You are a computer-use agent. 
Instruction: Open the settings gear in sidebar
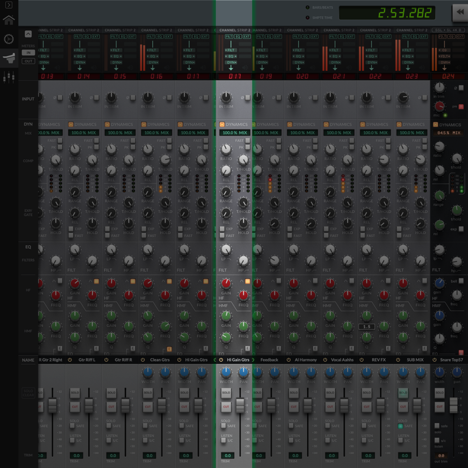[x=9, y=39]
